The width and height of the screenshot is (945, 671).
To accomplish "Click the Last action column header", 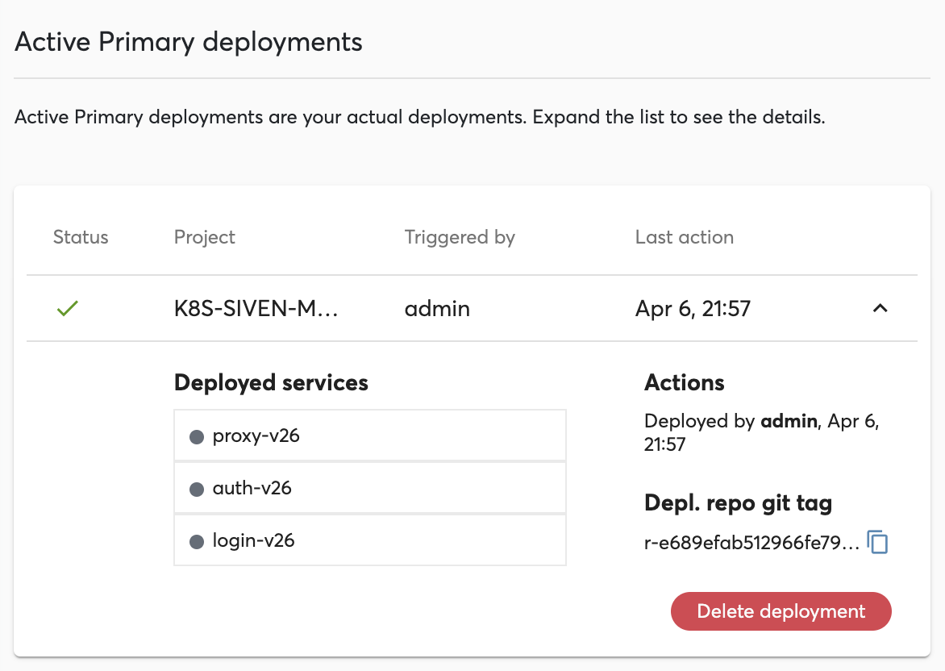I will tap(685, 237).
